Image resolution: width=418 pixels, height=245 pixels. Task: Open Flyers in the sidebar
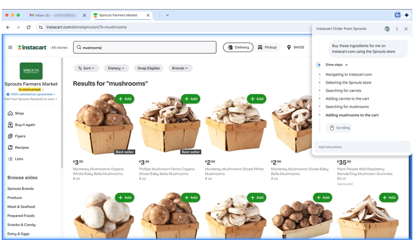16,136
